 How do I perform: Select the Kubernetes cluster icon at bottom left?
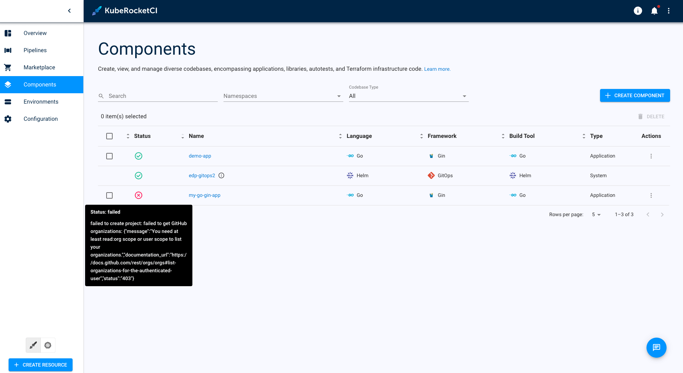tap(48, 345)
